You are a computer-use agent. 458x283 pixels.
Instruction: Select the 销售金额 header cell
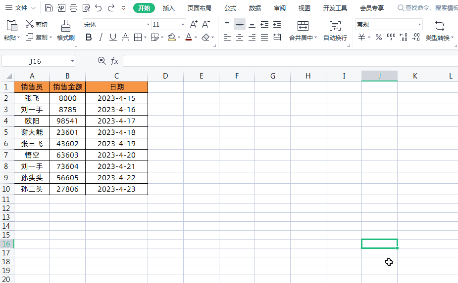click(67, 87)
